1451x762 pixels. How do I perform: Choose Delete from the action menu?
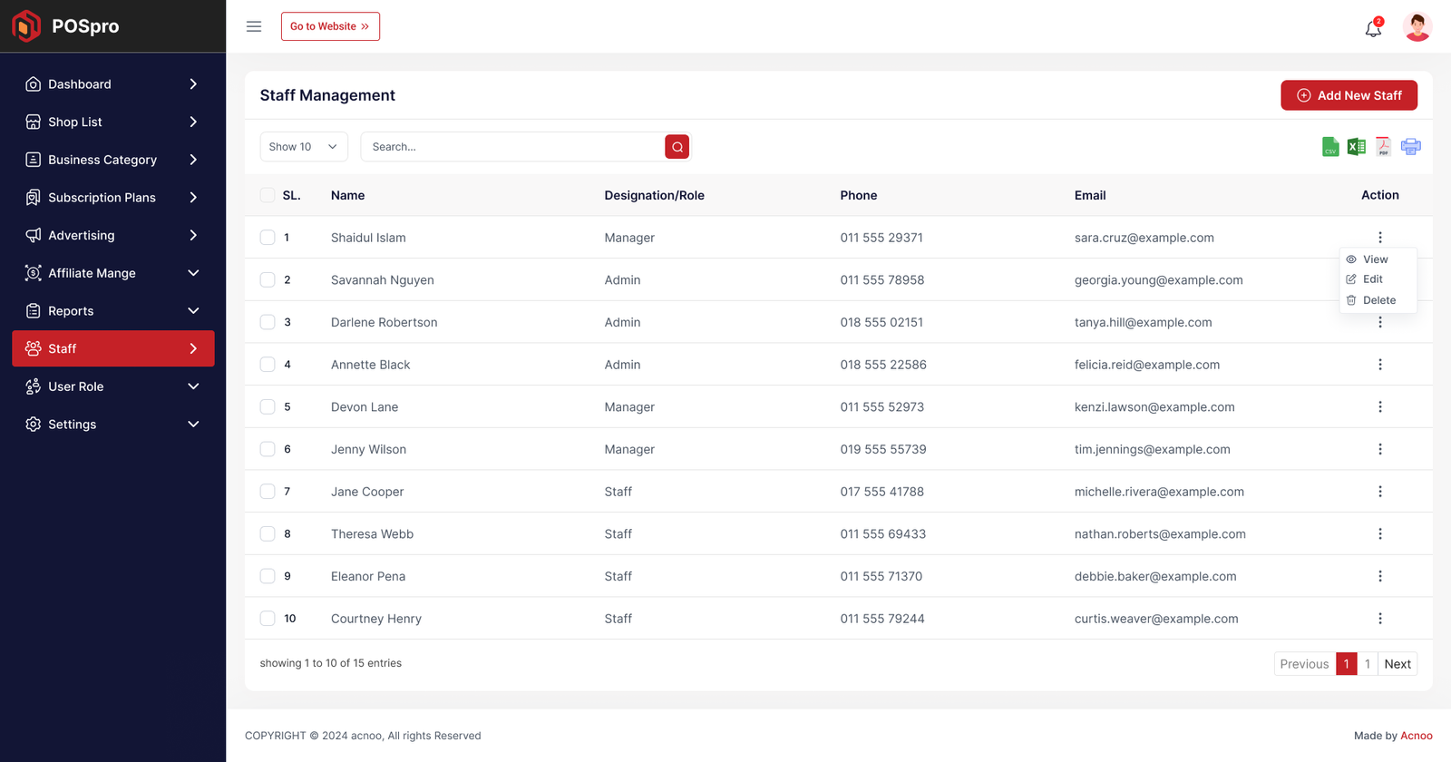(1378, 300)
